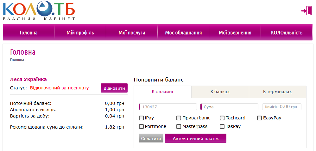The image size is (316, 151).
Task: Check the iPay payment option
Action: [141, 118]
